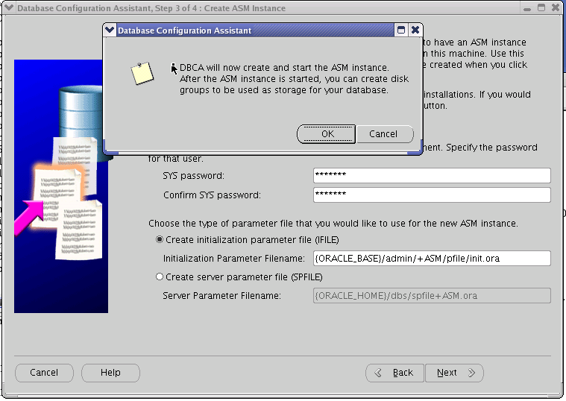Minimize the main DBCA wizard window
The height and width of the screenshot is (401, 566).
coord(527,8)
